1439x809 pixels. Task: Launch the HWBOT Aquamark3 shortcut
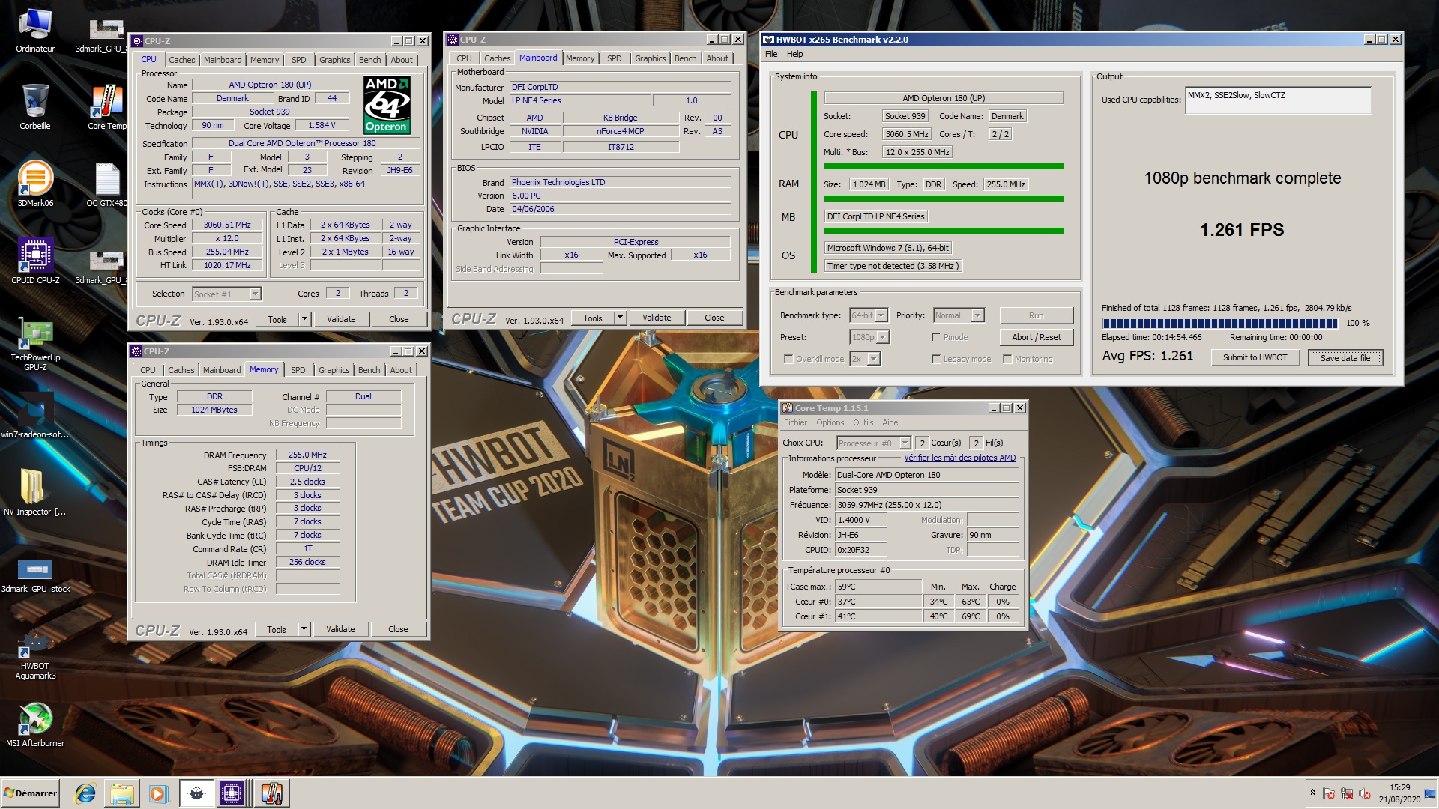point(35,653)
